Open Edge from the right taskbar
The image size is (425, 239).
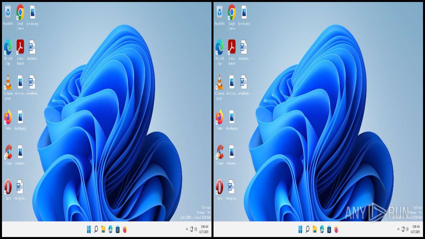[x=322, y=229]
